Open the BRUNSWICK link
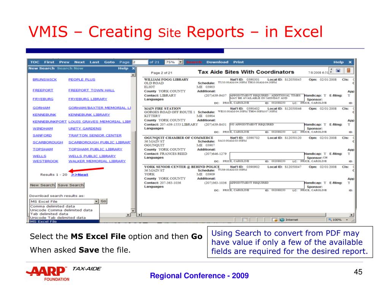The image size is (389, 291). point(45,80)
